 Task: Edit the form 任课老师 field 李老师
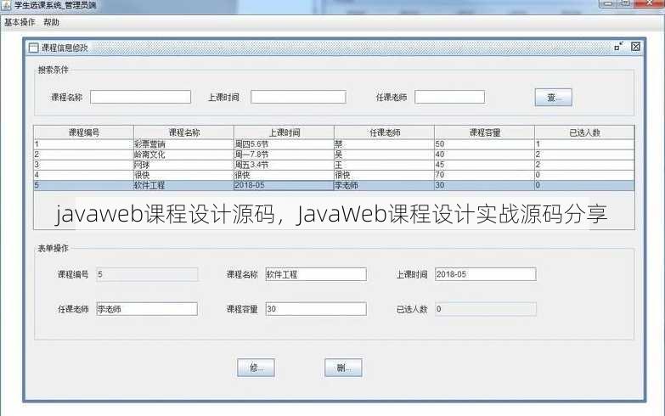[x=147, y=309]
